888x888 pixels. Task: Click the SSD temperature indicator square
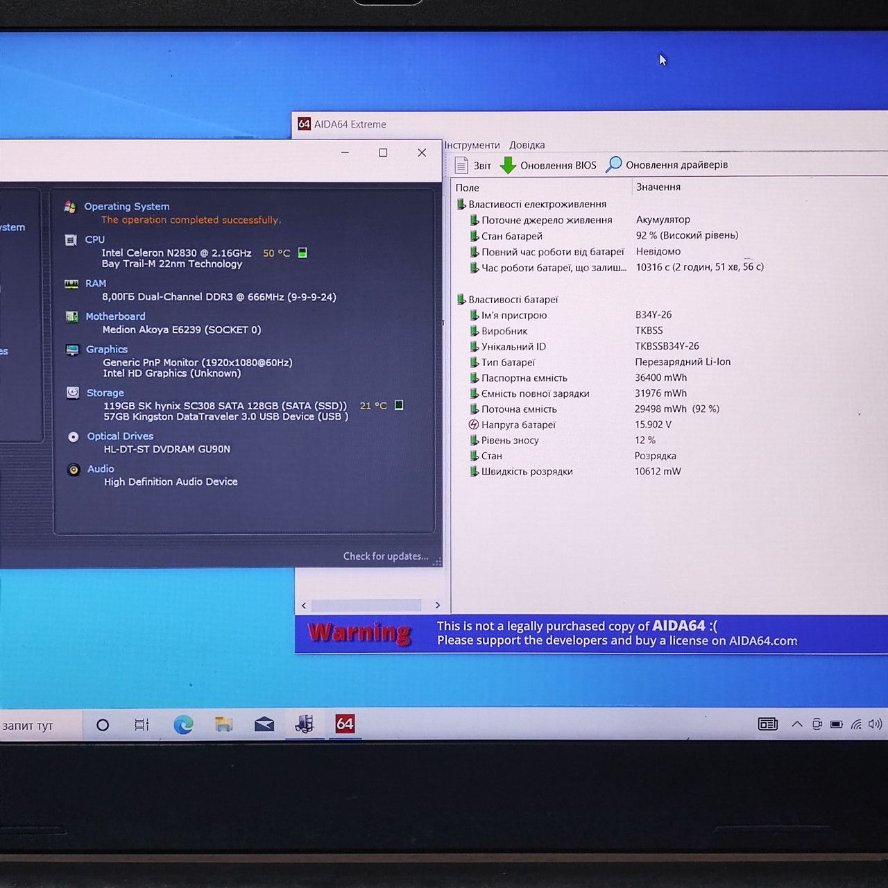pyautogui.click(x=399, y=405)
